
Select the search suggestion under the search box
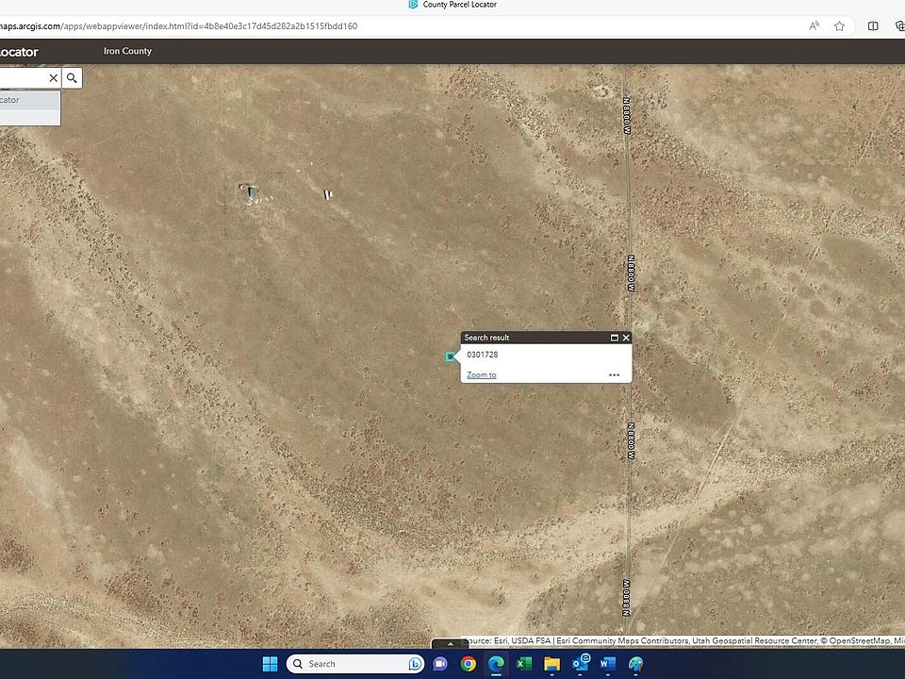click(28, 100)
